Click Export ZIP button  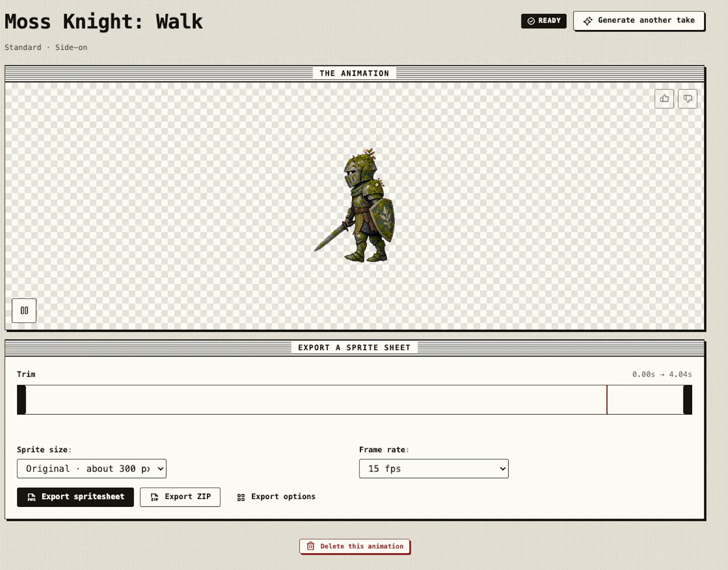(180, 497)
